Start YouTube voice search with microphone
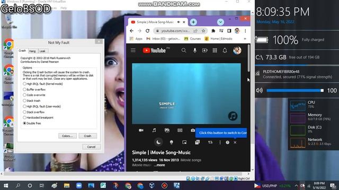Screen dimensions: 339x190 195,51
